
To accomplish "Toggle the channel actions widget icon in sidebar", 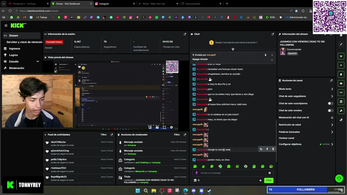I will [x=341, y=102].
